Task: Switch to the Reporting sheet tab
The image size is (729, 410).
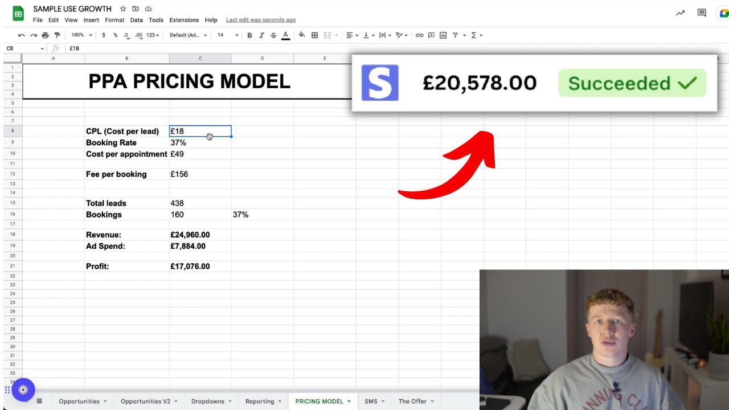Action: pyautogui.click(x=263, y=401)
